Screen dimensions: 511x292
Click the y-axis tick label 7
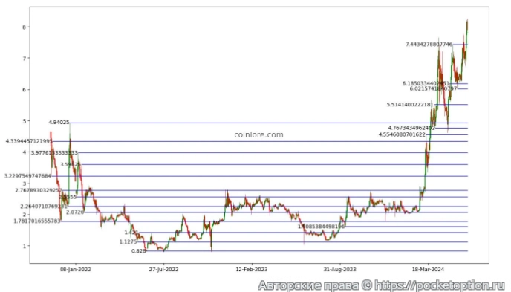click(24, 59)
